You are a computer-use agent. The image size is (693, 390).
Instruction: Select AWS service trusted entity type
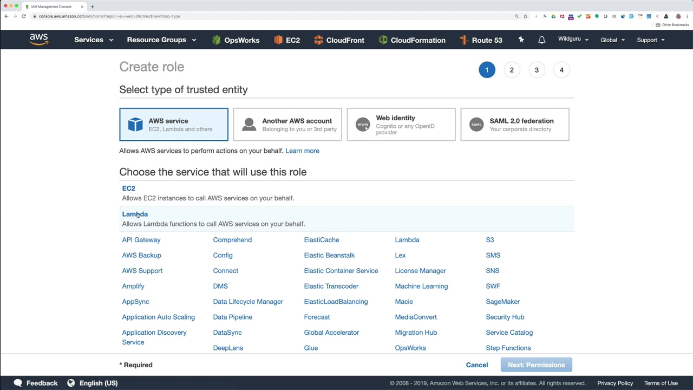coord(174,125)
